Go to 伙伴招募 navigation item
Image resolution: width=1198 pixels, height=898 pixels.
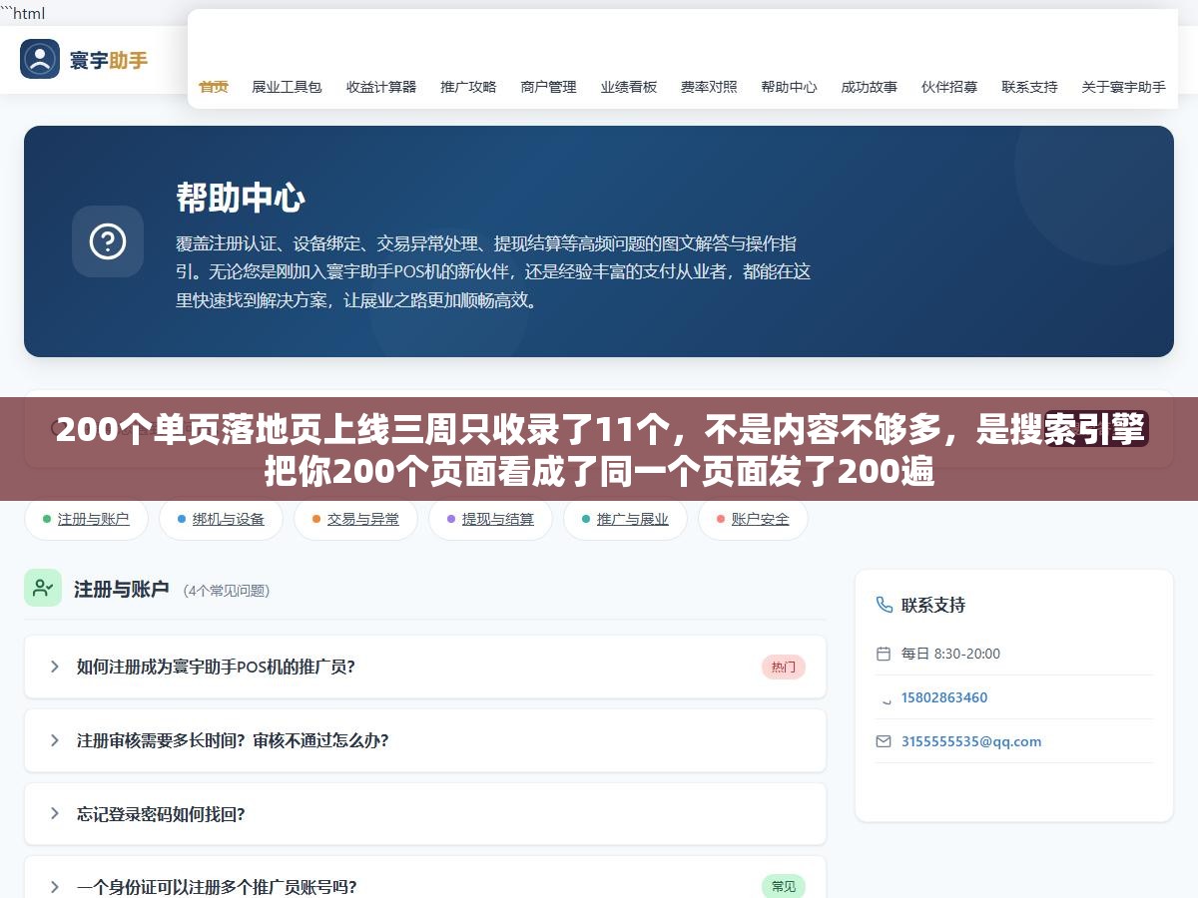click(x=949, y=87)
